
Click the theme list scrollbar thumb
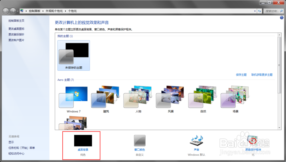tap(279, 65)
